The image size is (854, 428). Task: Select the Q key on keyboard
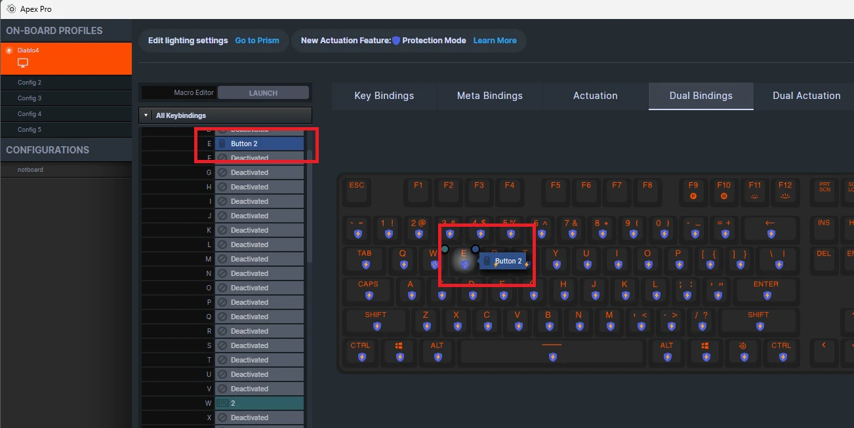tap(403, 260)
